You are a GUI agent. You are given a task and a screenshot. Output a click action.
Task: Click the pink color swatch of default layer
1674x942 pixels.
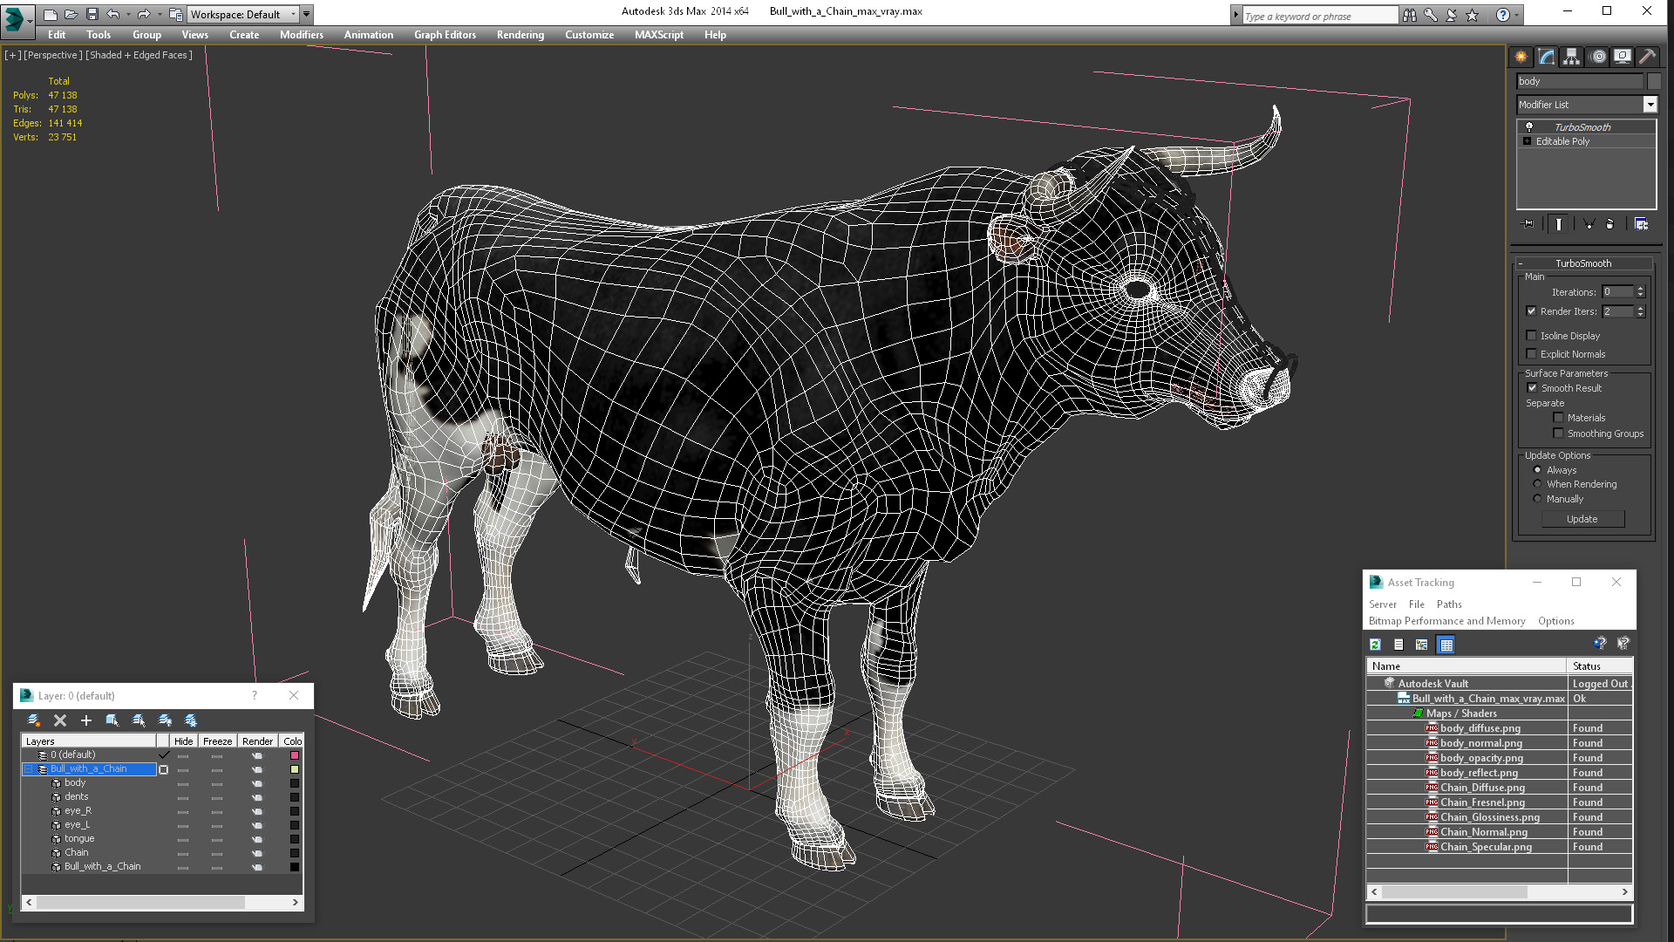[x=295, y=755]
